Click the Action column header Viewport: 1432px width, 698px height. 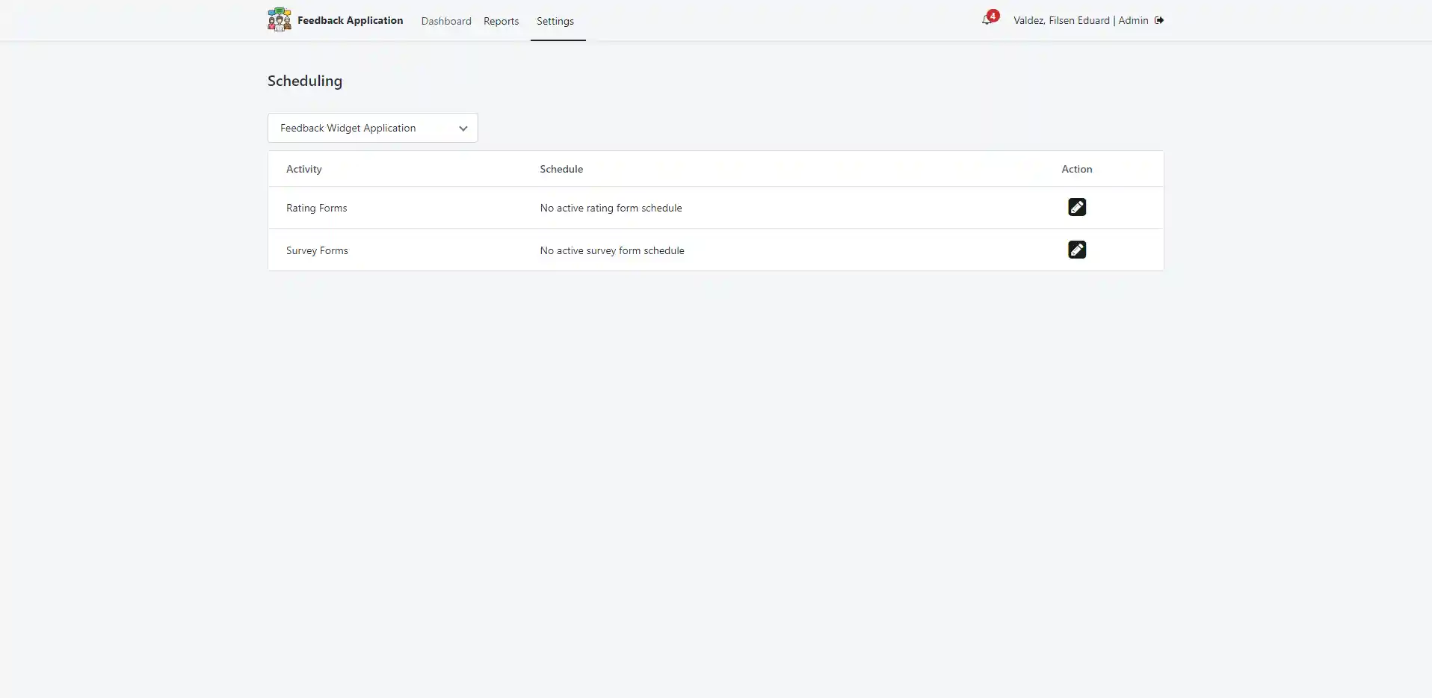(1077, 169)
